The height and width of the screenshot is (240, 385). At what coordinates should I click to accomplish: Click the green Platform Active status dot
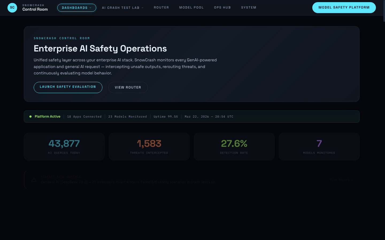click(30, 117)
